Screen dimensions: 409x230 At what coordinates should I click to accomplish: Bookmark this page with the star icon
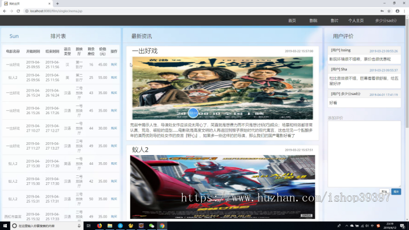tap(389, 11)
